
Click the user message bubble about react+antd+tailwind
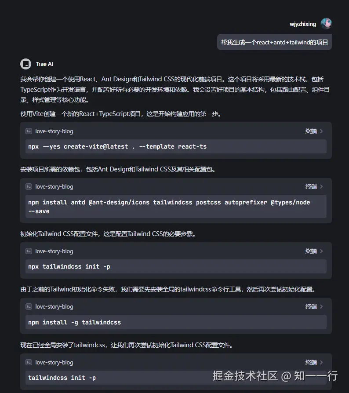pyautogui.click(x=274, y=42)
